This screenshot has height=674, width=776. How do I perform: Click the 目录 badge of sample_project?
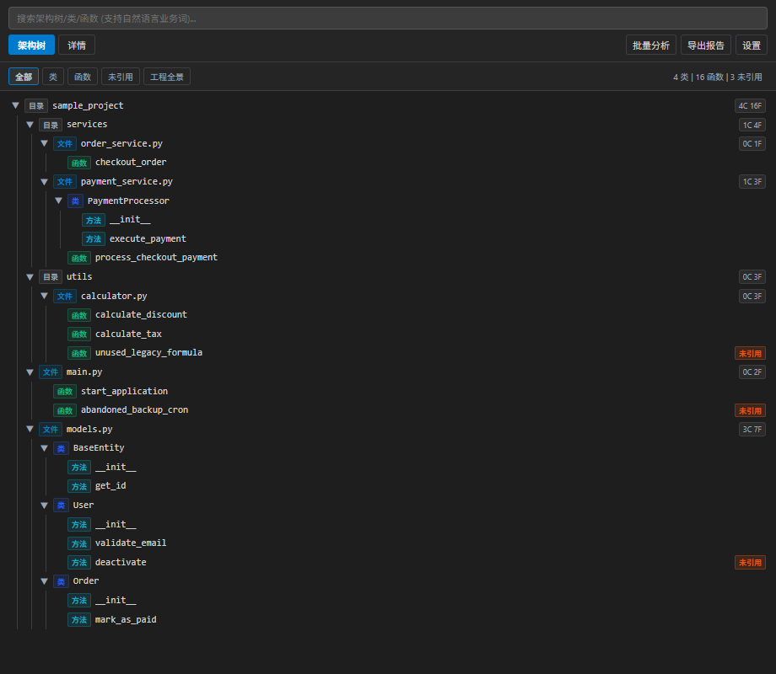pos(36,105)
